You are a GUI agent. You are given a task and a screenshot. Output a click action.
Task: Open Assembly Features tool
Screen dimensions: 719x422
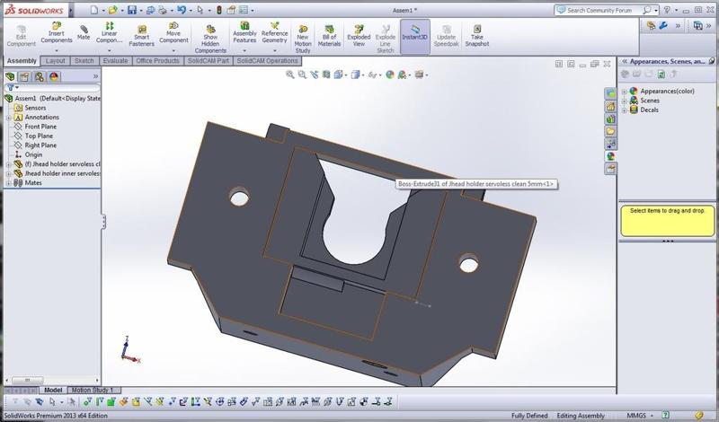[244, 32]
